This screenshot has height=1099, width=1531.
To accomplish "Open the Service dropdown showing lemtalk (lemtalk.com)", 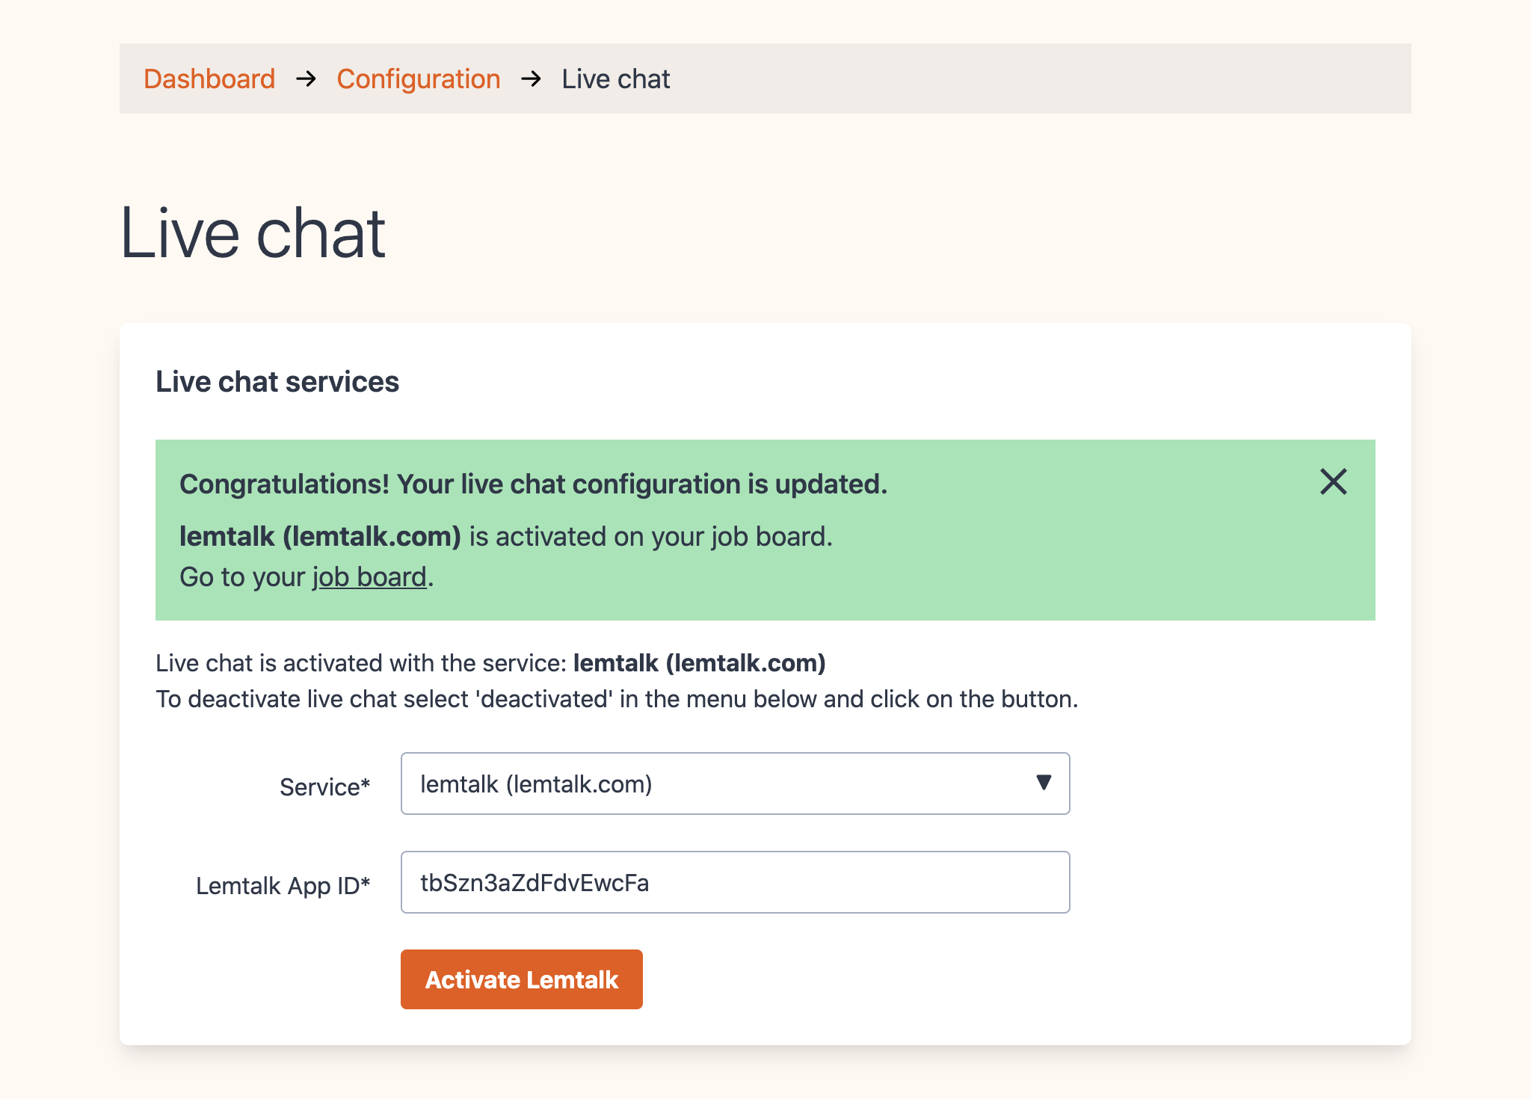I will coord(735,784).
